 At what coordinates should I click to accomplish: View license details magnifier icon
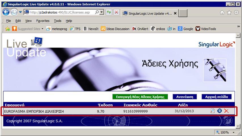pyautogui.click(x=212, y=111)
